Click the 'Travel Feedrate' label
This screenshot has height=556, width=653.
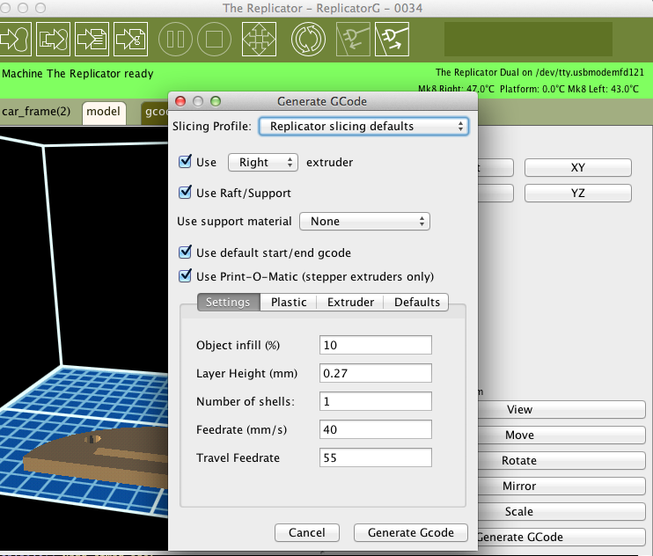tap(238, 457)
